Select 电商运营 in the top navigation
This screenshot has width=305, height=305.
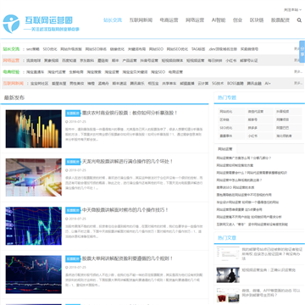click(169, 20)
